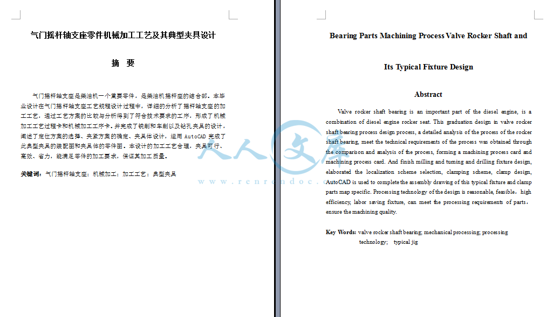Viewport: 560px width, 317px height.
Task: Click the last Chinese abstract line starting '高效、省力'
Action: tap(94, 157)
